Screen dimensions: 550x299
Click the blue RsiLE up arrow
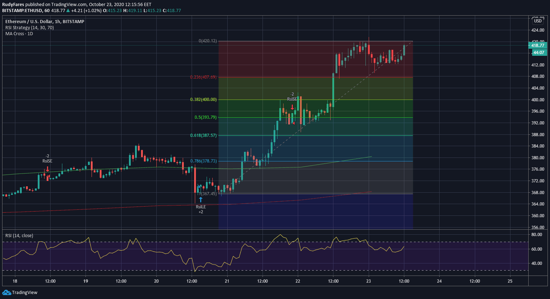click(201, 199)
